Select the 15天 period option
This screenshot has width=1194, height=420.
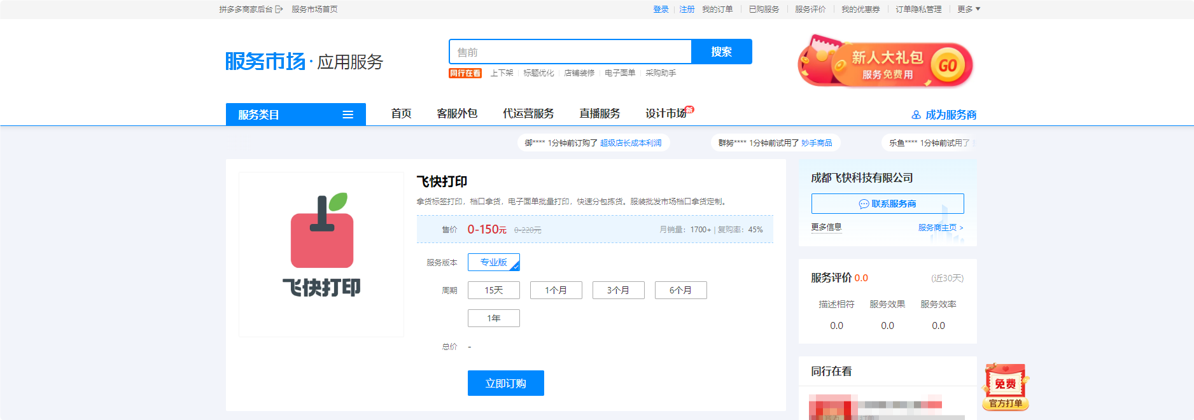click(493, 290)
